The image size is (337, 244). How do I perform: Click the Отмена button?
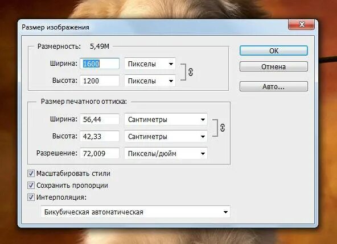(x=274, y=66)
